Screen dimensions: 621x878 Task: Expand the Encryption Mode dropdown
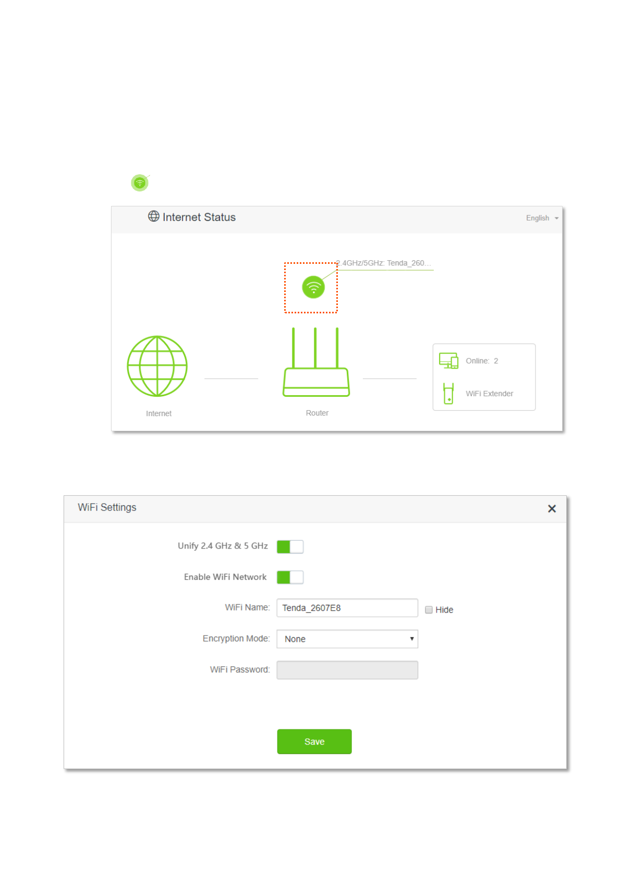click(x=347, y=639)
